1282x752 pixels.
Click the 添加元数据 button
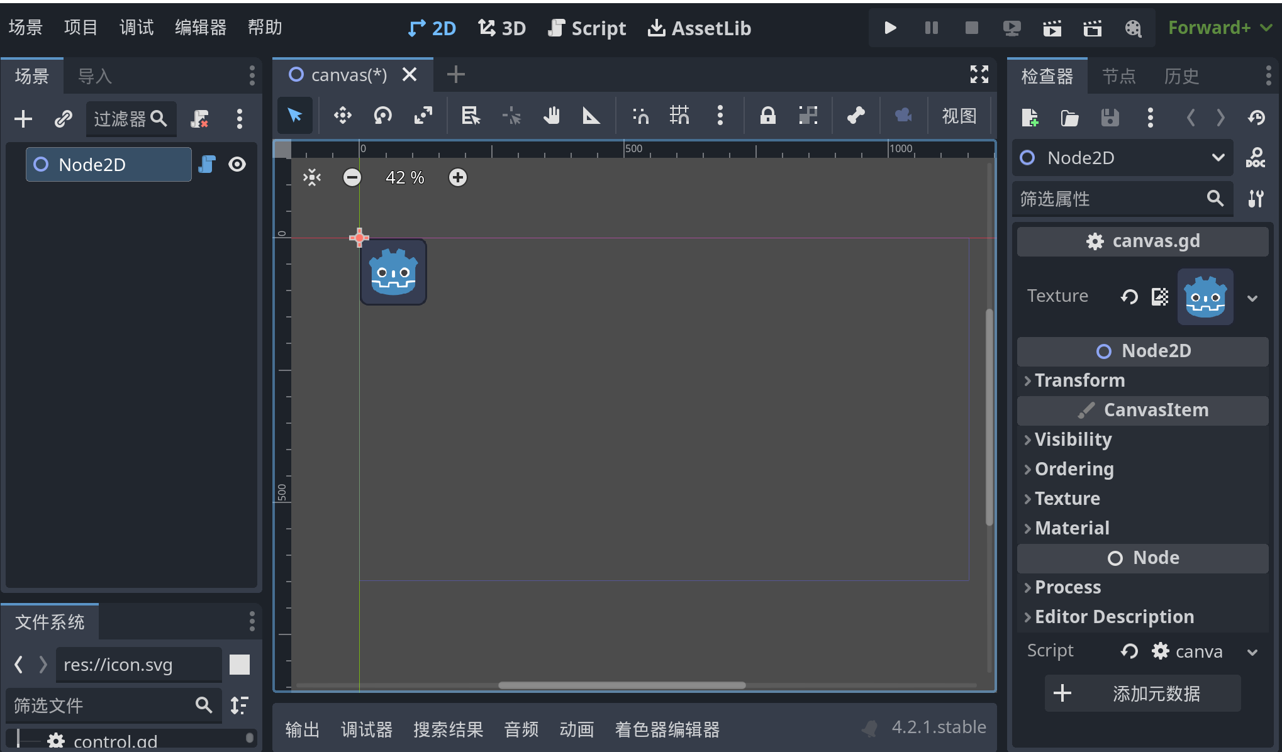(x=1142, y=694)
